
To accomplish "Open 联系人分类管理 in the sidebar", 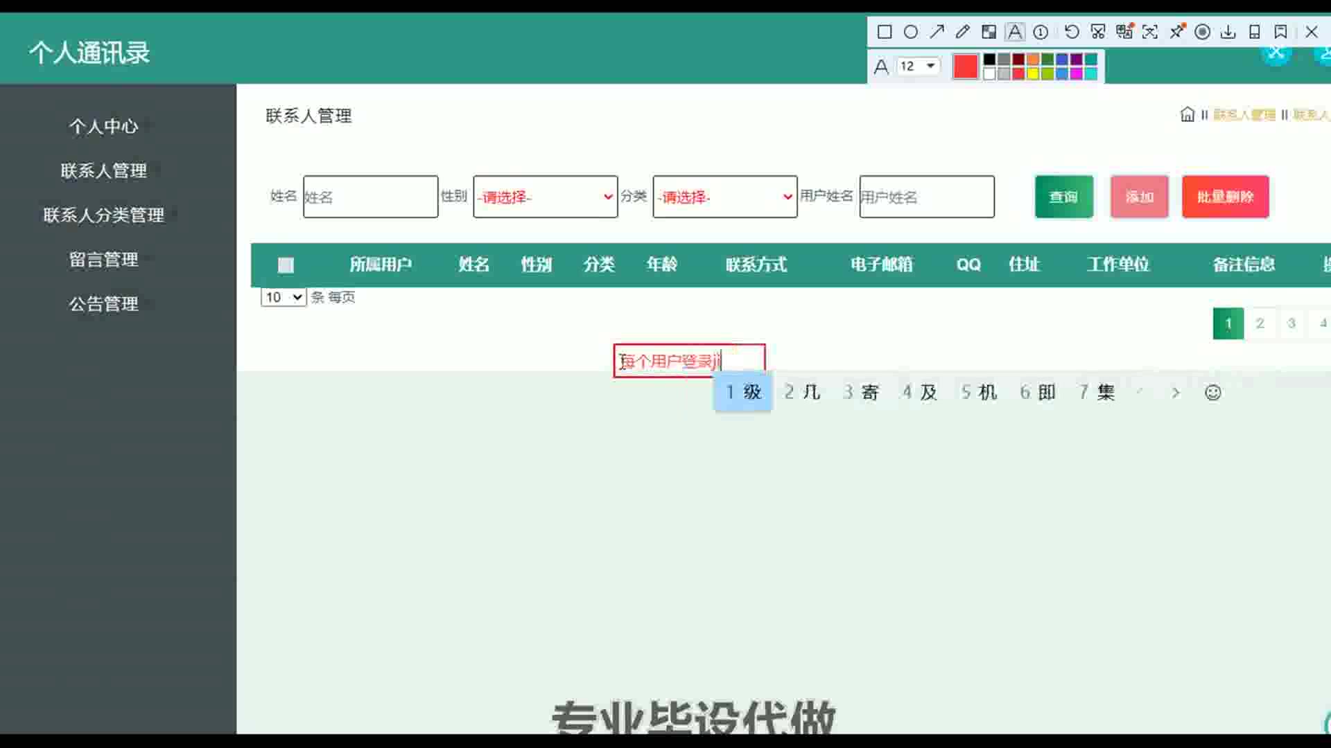I will point(104,215).
